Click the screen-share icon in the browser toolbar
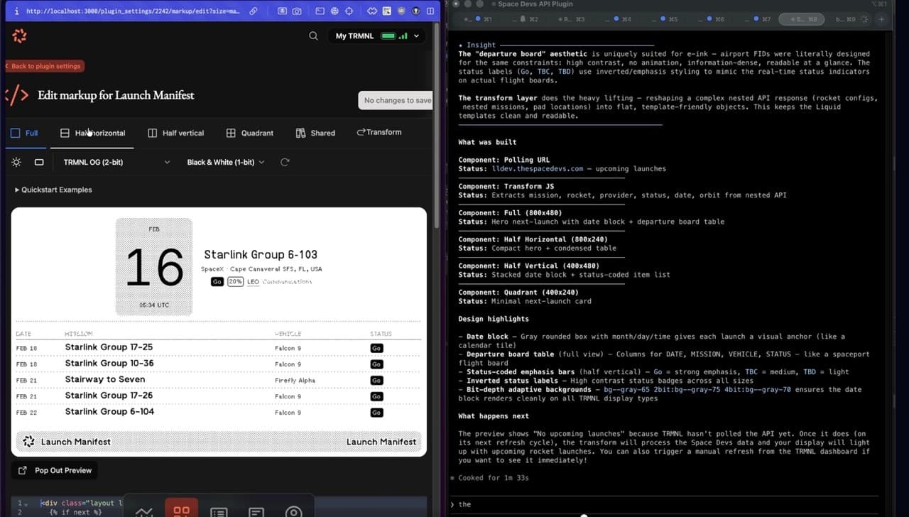The image size is (909, 517). click(x=282, y=11)
